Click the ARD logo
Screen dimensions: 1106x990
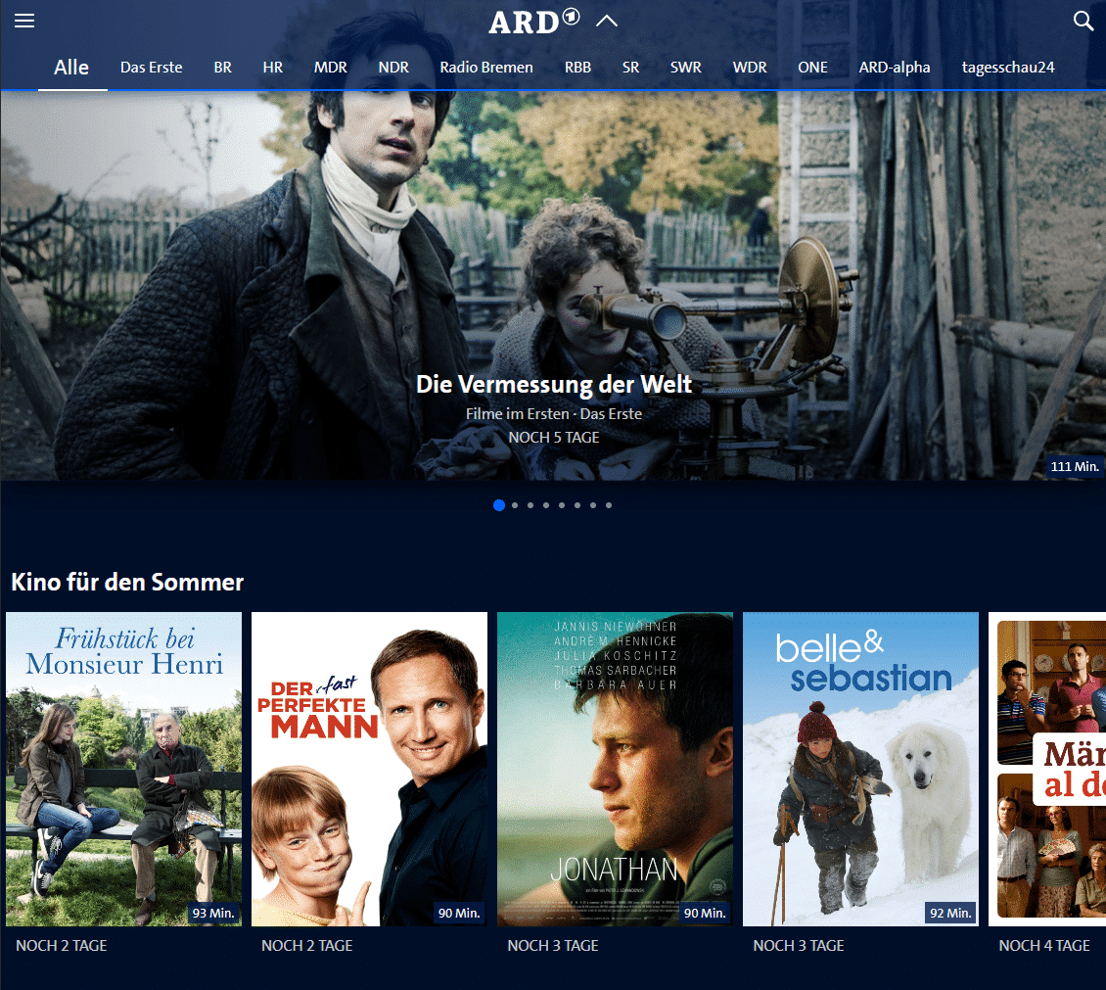(534, 22)
